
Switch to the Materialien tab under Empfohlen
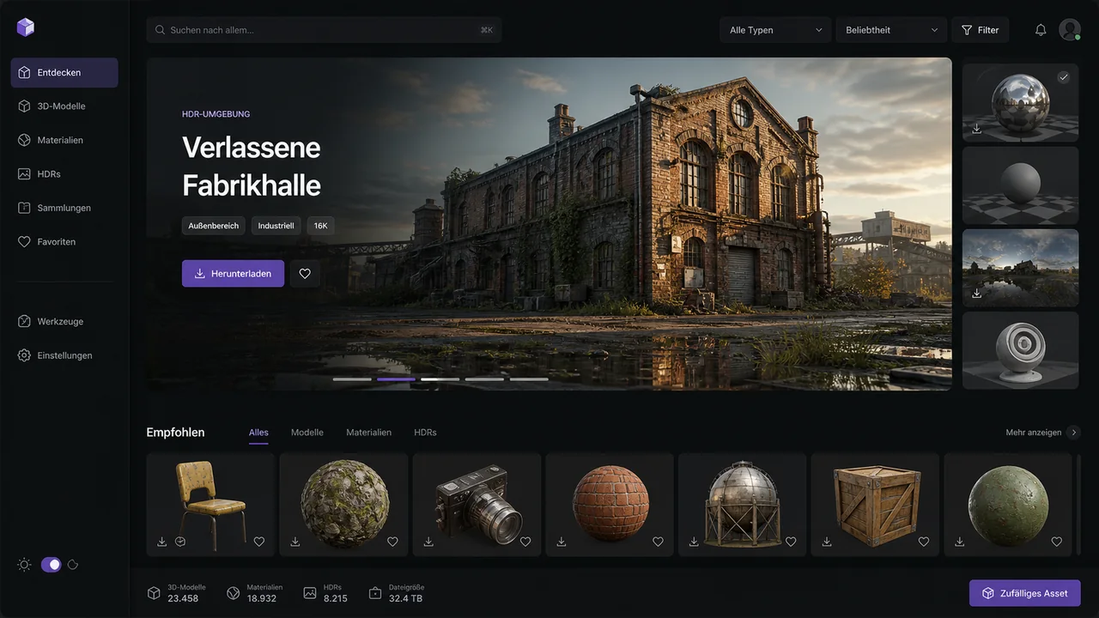coord(369,433)
